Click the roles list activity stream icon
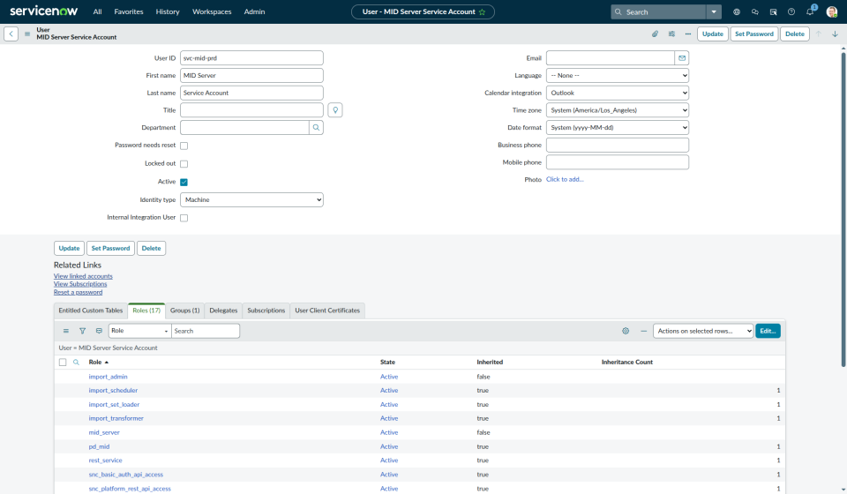Screen dimensions: 847x494 (99, 331)
